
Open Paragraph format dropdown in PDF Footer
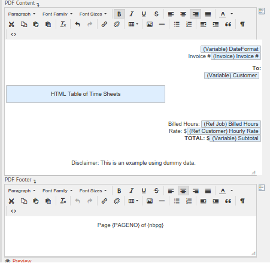[x=22, y=191]
